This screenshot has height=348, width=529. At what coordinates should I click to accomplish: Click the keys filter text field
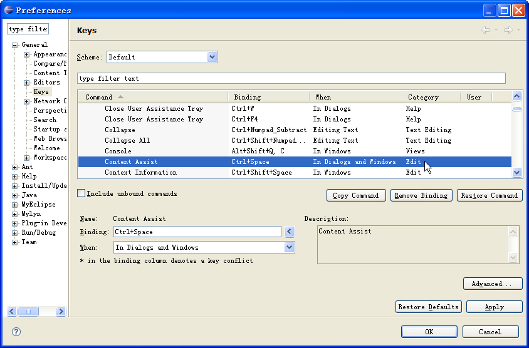point(291,78)
